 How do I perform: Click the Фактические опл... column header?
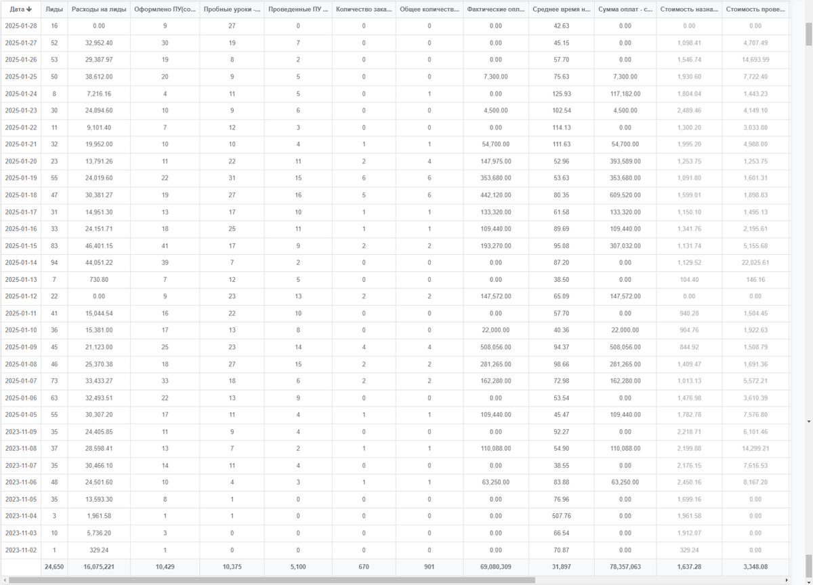(495, 9)
